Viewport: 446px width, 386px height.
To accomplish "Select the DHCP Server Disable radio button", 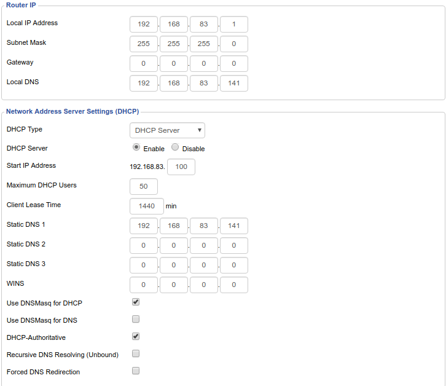I will pyautogui.click(x=175, y=148).
